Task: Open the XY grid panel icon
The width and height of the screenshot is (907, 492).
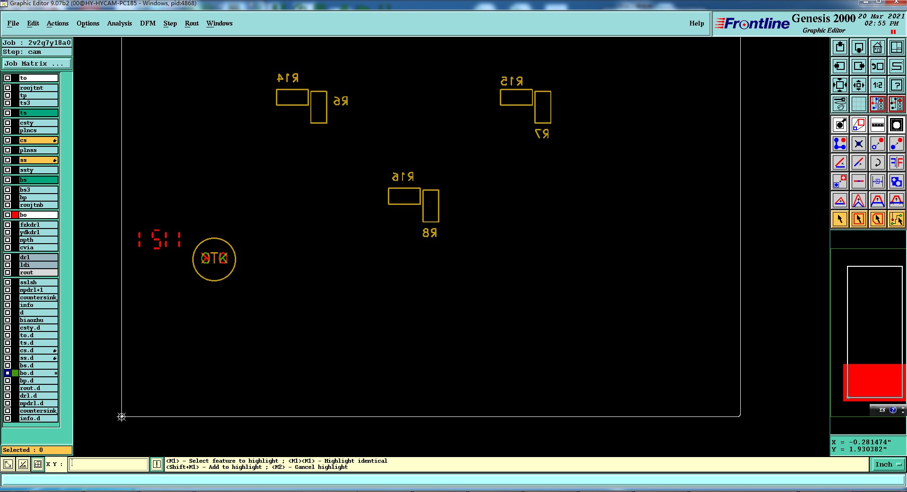Action: (897, 47)
